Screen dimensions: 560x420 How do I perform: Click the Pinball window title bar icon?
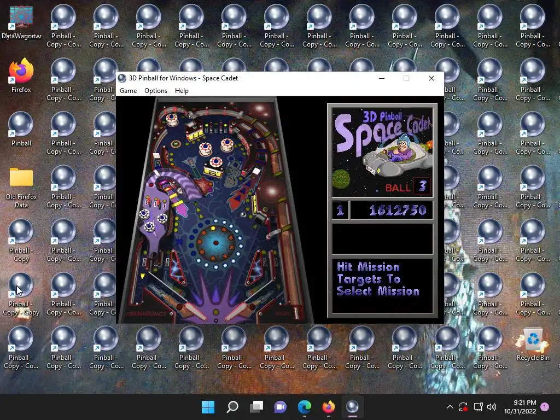[x=122, y=78]
